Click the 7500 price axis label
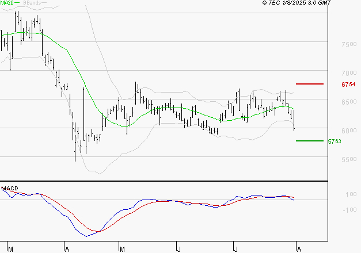This screenshot has height=253, width=361. (349, 44)
